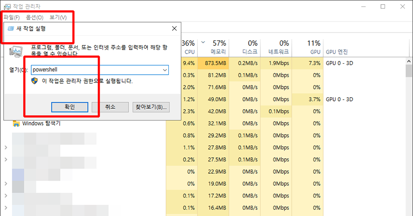This screenshot has width=413, height=216.
Task: Click the 71.6MB memory cell
Action: (x=213, y=87)
